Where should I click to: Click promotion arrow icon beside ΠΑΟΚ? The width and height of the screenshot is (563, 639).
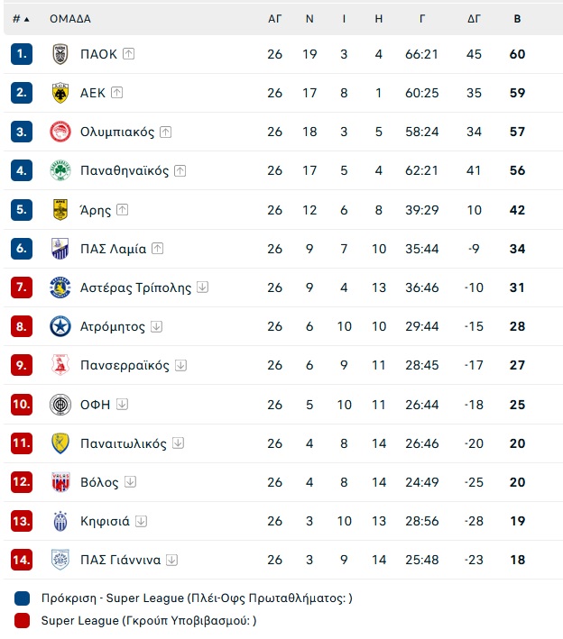[128, 54]
